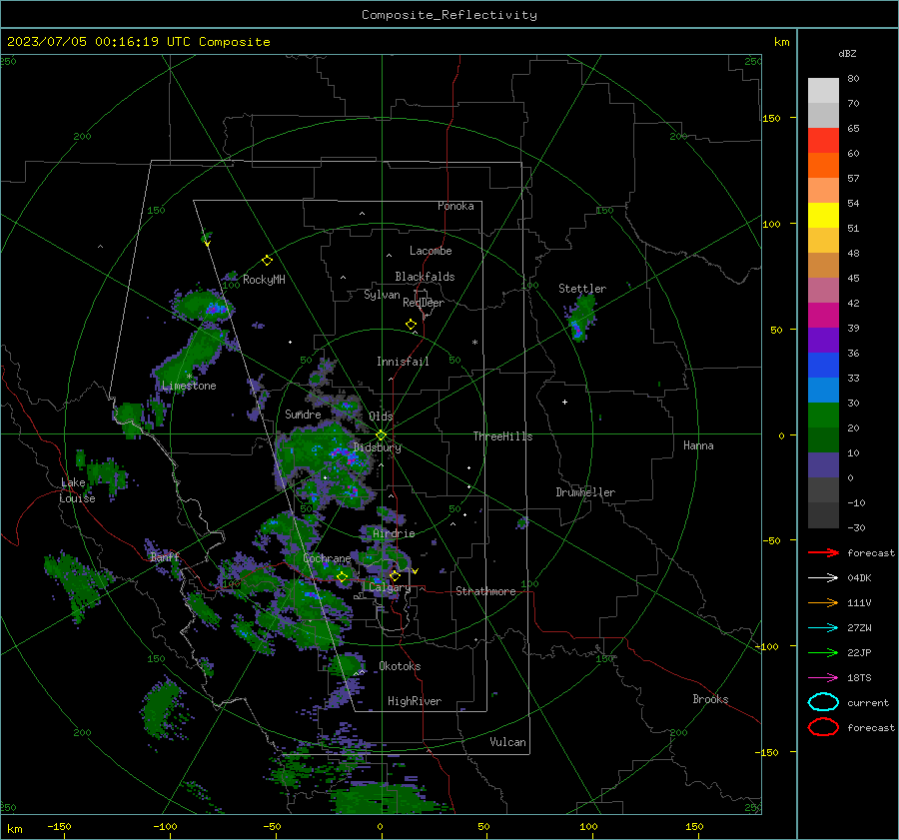The image size is (899, 840).
Task: Click the yellow diamond marker below Cochrane
Action: click(342, 576)
